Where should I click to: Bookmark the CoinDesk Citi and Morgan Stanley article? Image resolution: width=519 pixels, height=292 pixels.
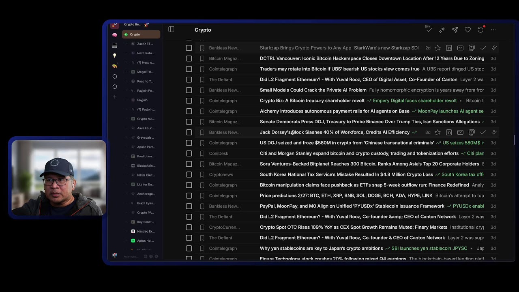click(202, 153)
